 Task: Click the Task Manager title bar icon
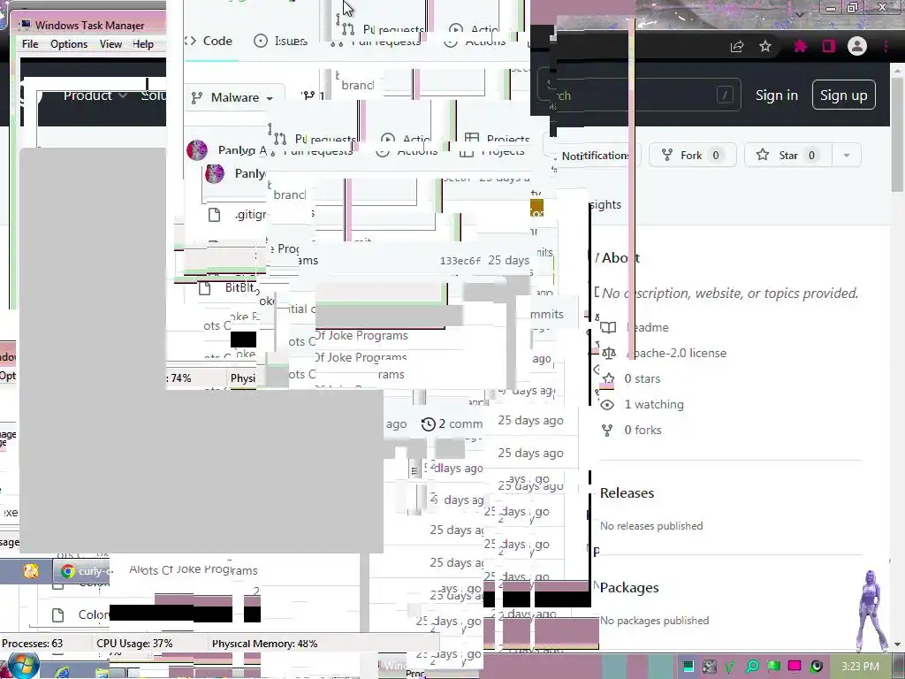(x=26, y=24)
